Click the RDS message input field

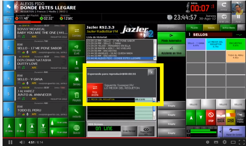point(104,134)
